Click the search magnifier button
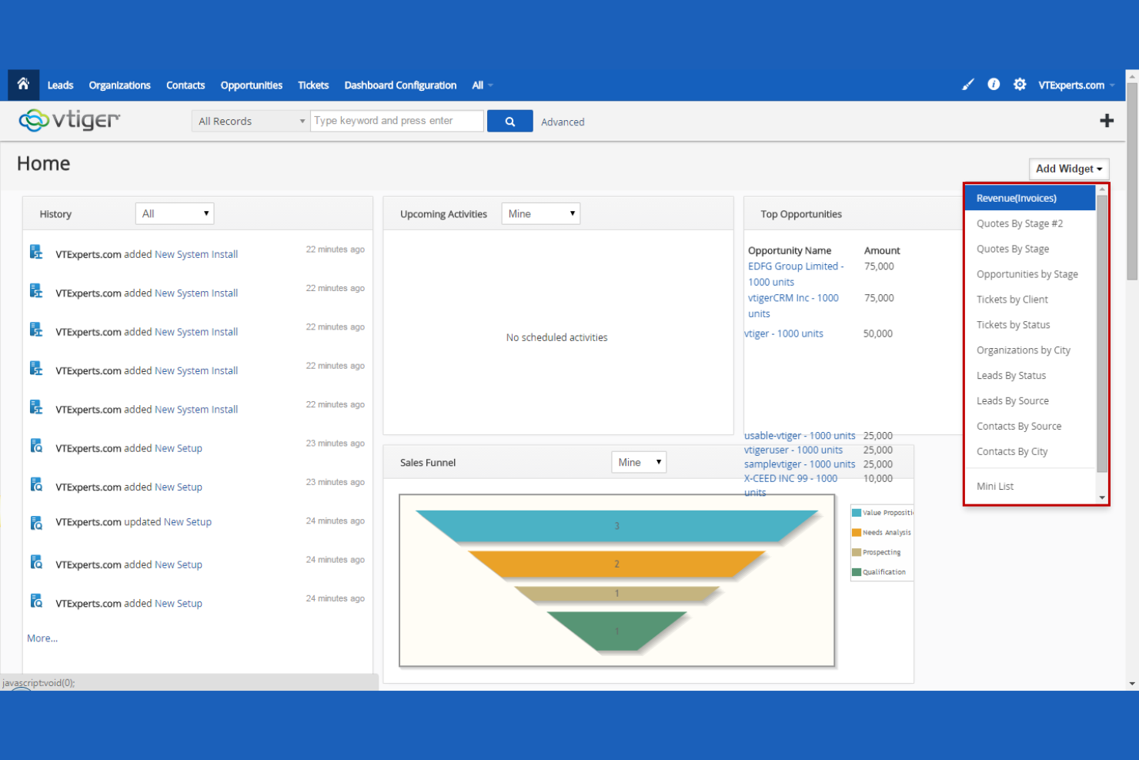 point(509,122)
